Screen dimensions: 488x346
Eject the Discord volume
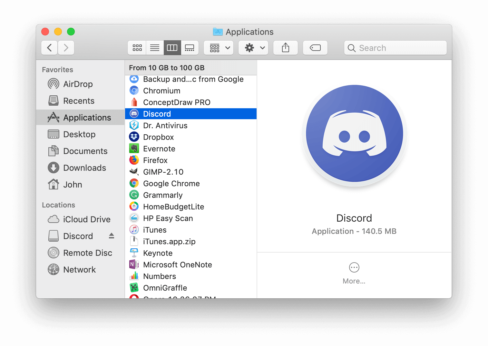(x=112, y=236)
